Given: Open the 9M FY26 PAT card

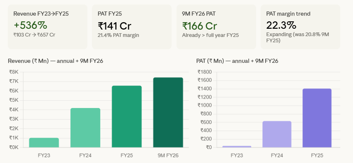Looking at the screenshot, I should click(x=216, y=27).
